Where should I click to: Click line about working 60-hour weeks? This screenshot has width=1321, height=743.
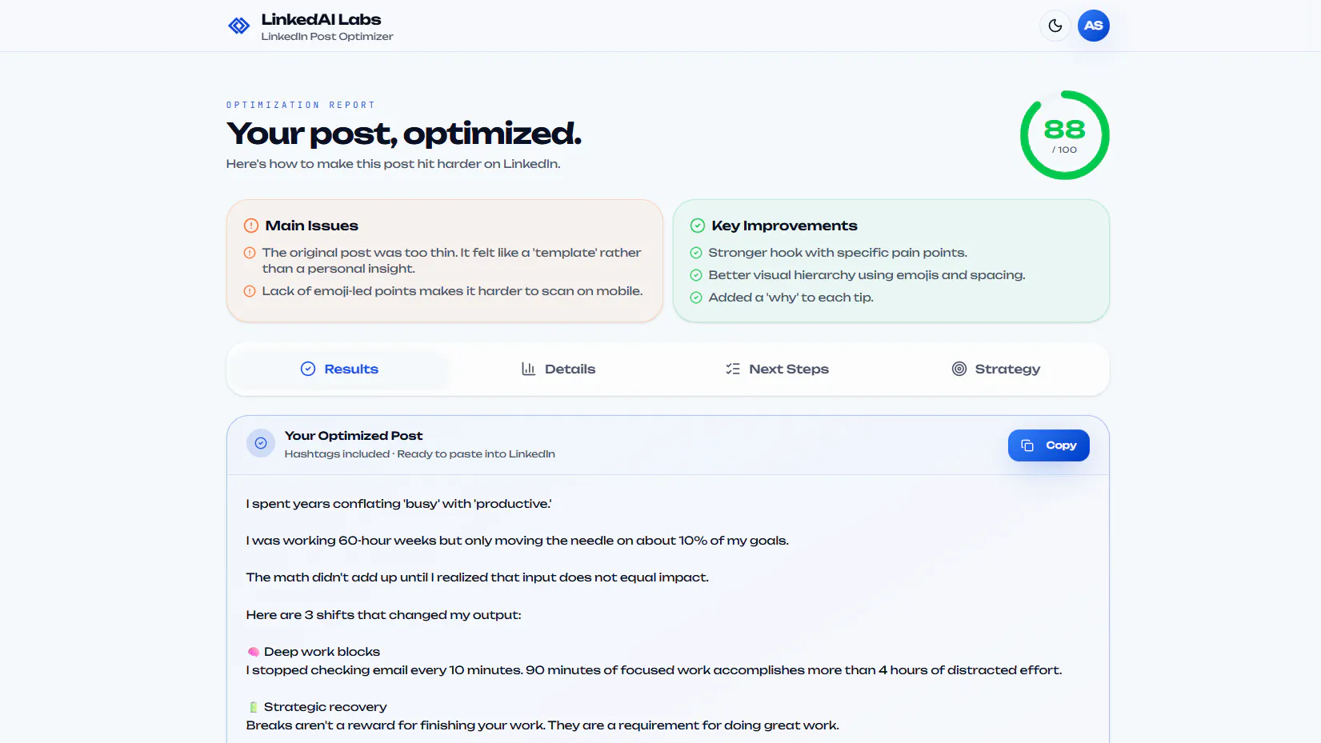click(518, 541)
